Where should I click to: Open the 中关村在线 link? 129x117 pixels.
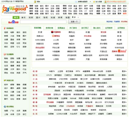pyautogui.click(x=119, y=48)
